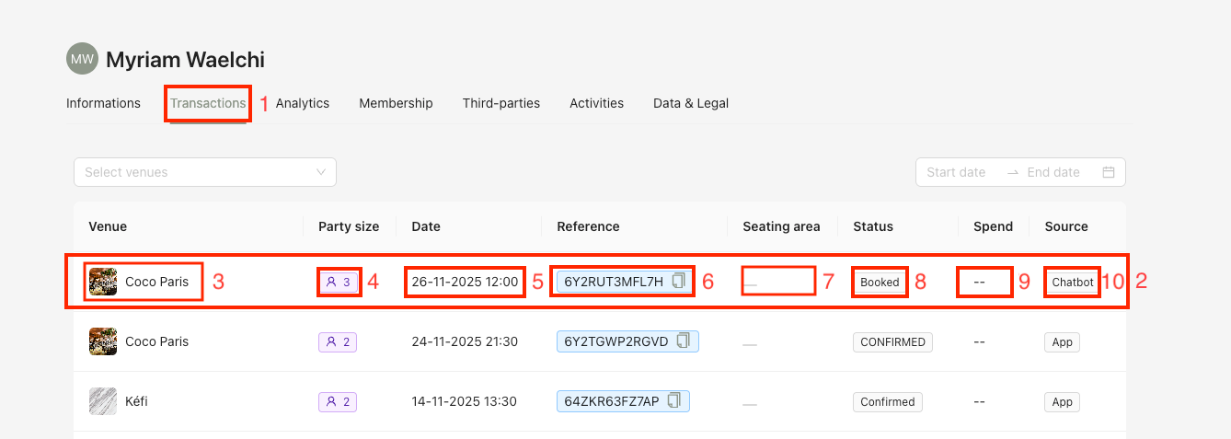Copy reference 6Y2TGWP2RGVD icon
1231x439 pixels.
coord(684,341)
